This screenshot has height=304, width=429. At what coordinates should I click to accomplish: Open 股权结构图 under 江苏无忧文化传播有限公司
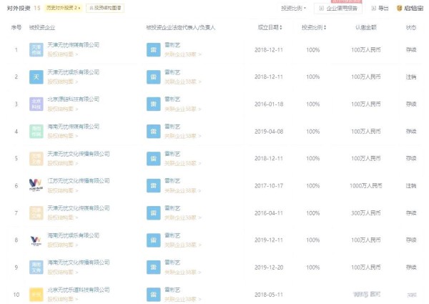[63, 190]
